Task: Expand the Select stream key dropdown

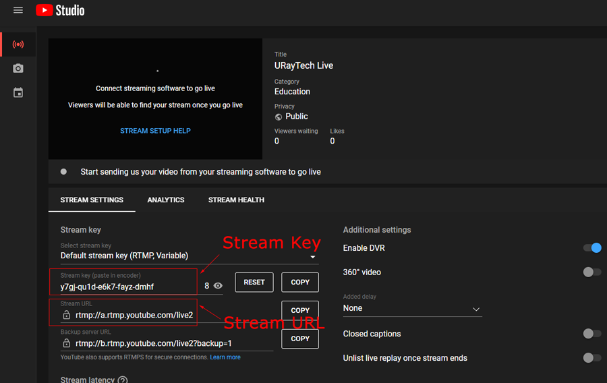Action: (x=190, y=256)
